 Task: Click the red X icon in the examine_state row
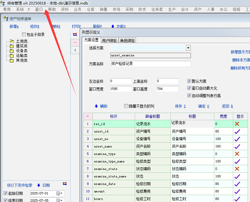point(237,169)
